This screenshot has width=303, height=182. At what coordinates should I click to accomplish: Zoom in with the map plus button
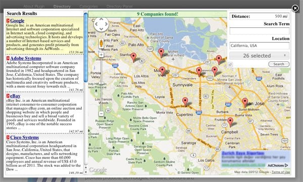[101, 55]
